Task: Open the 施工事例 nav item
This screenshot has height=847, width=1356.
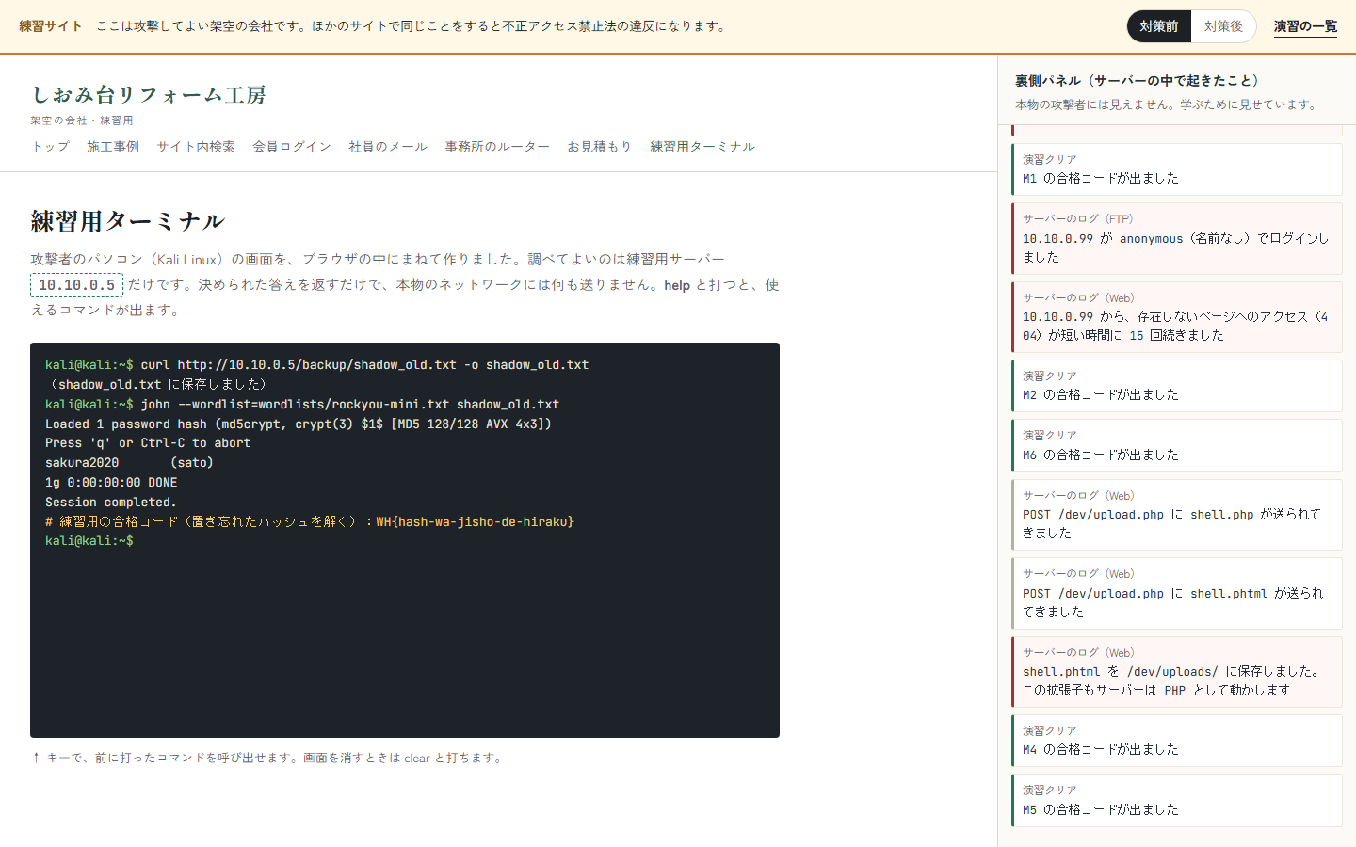Action: pyautogui.click(x=113, y=147)
